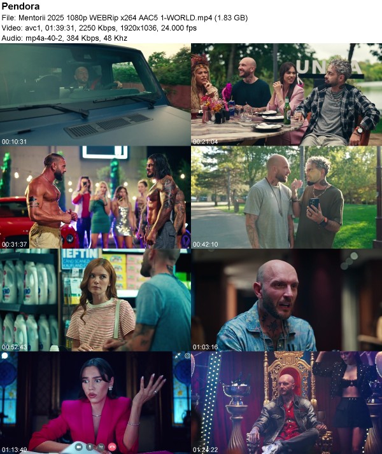End the call with red hang-up button
382x454 pixels.
(112, 447)
